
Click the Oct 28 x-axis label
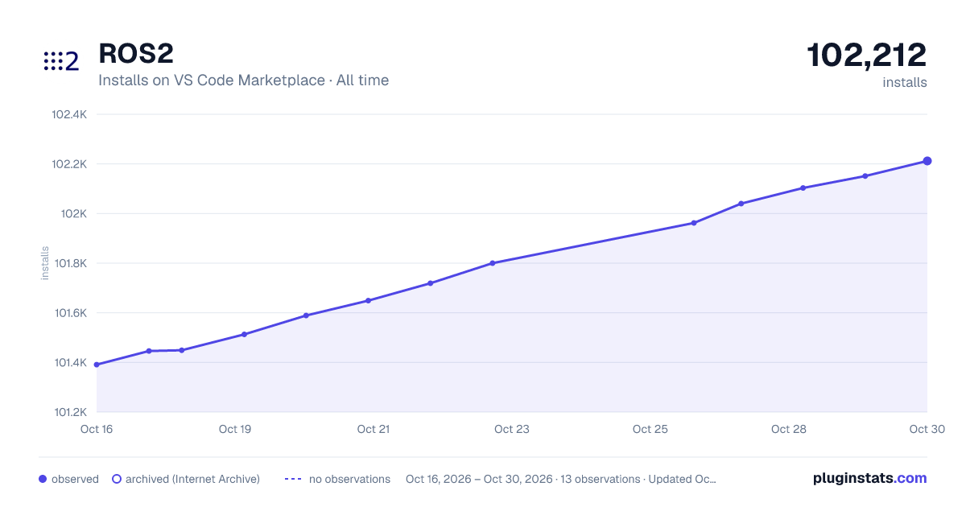[x=789, y=429]
